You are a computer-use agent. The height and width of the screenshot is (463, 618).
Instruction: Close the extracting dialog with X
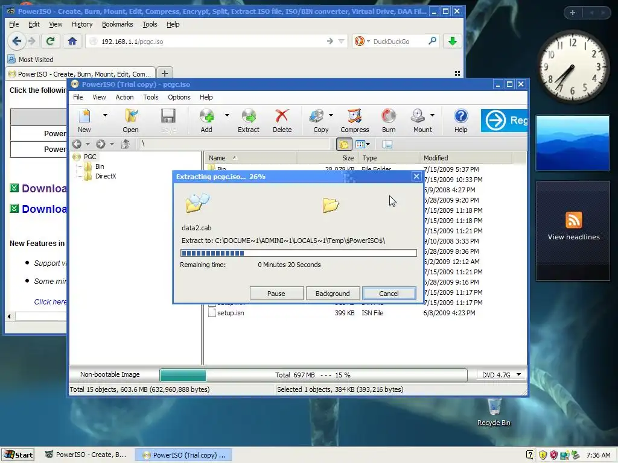pyautogui.click(x=416, y=177)
